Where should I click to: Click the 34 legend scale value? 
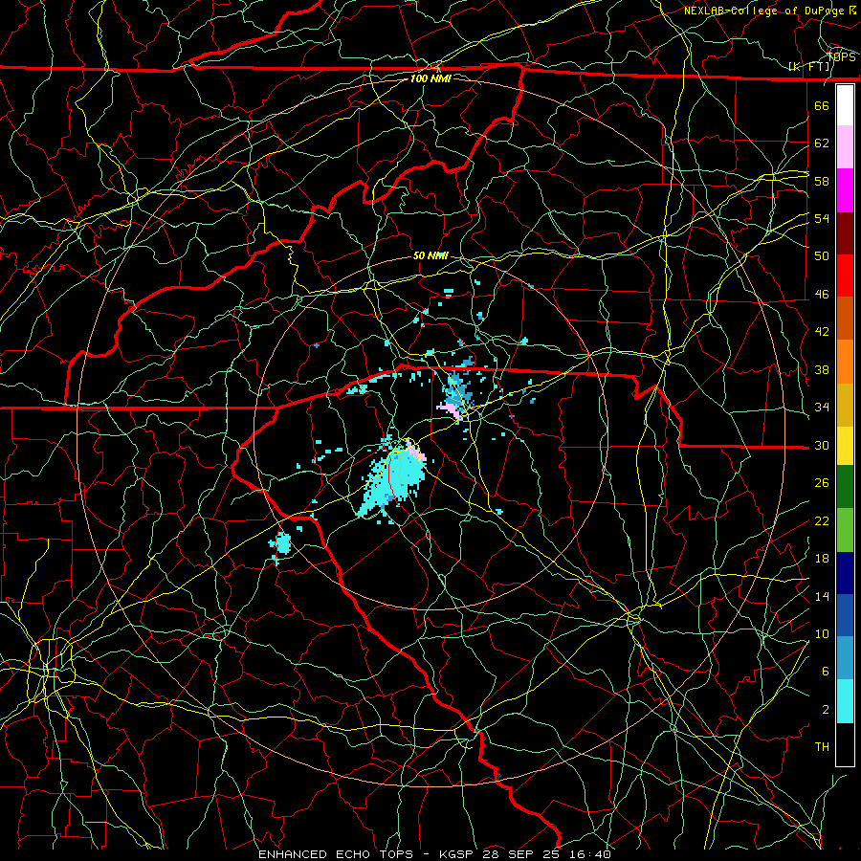pyautogui.click(x=822, y=408)
